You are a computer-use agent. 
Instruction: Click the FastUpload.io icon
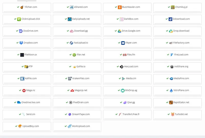point(71,43)
